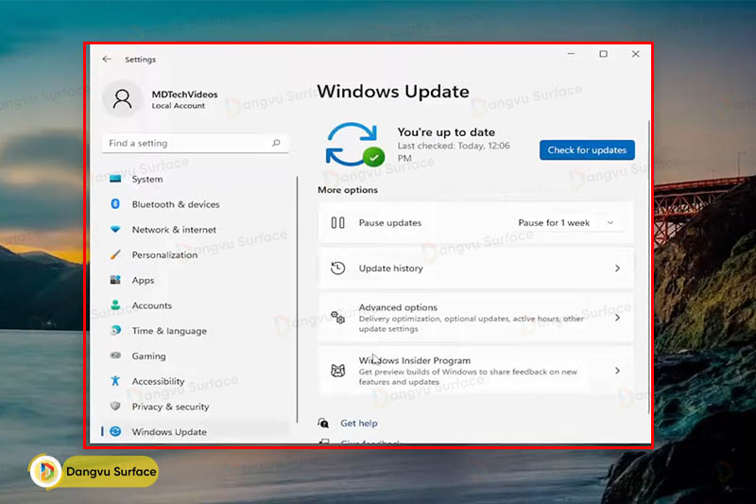Select the Gaming controller icon
This screenshot has width=756, height=504.
point(115,356)
